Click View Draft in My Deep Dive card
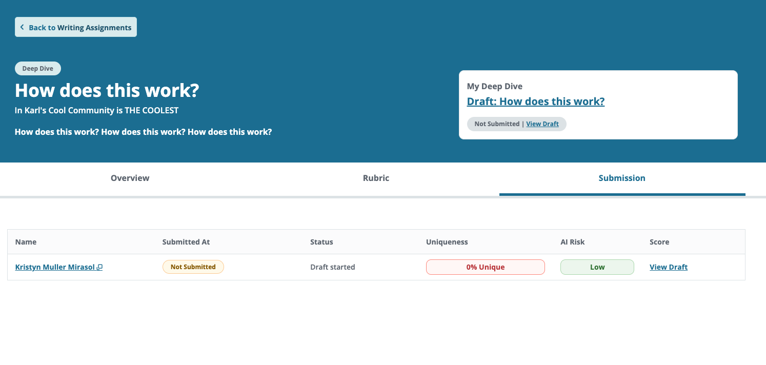Screen dimensions: 766x365 pyautogui.click(x=542, y=124)
